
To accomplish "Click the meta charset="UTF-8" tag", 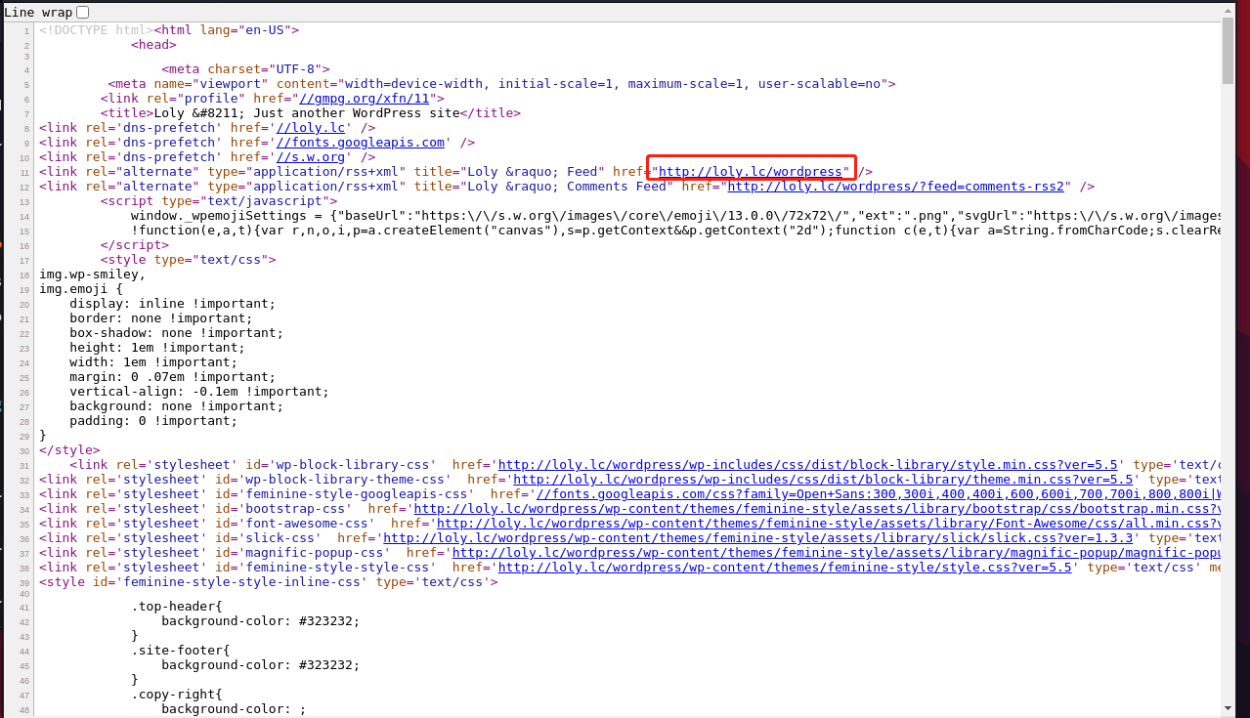I will (x=246, y=69).
